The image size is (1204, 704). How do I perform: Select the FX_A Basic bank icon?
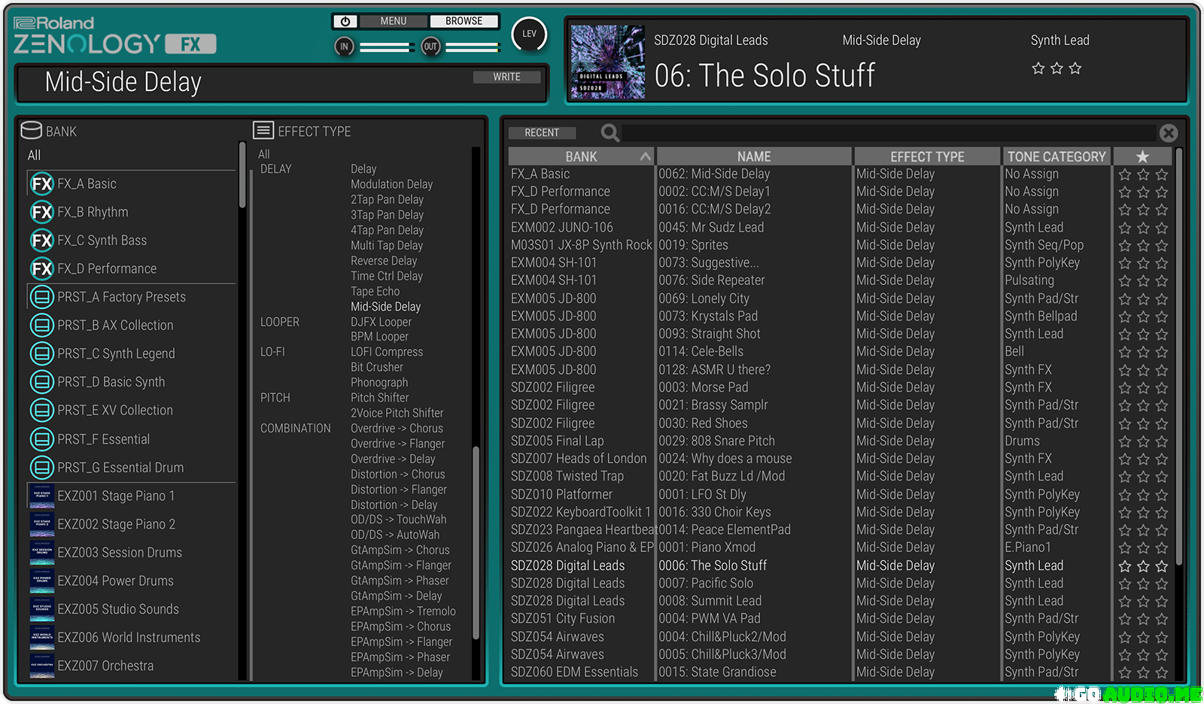41,184
